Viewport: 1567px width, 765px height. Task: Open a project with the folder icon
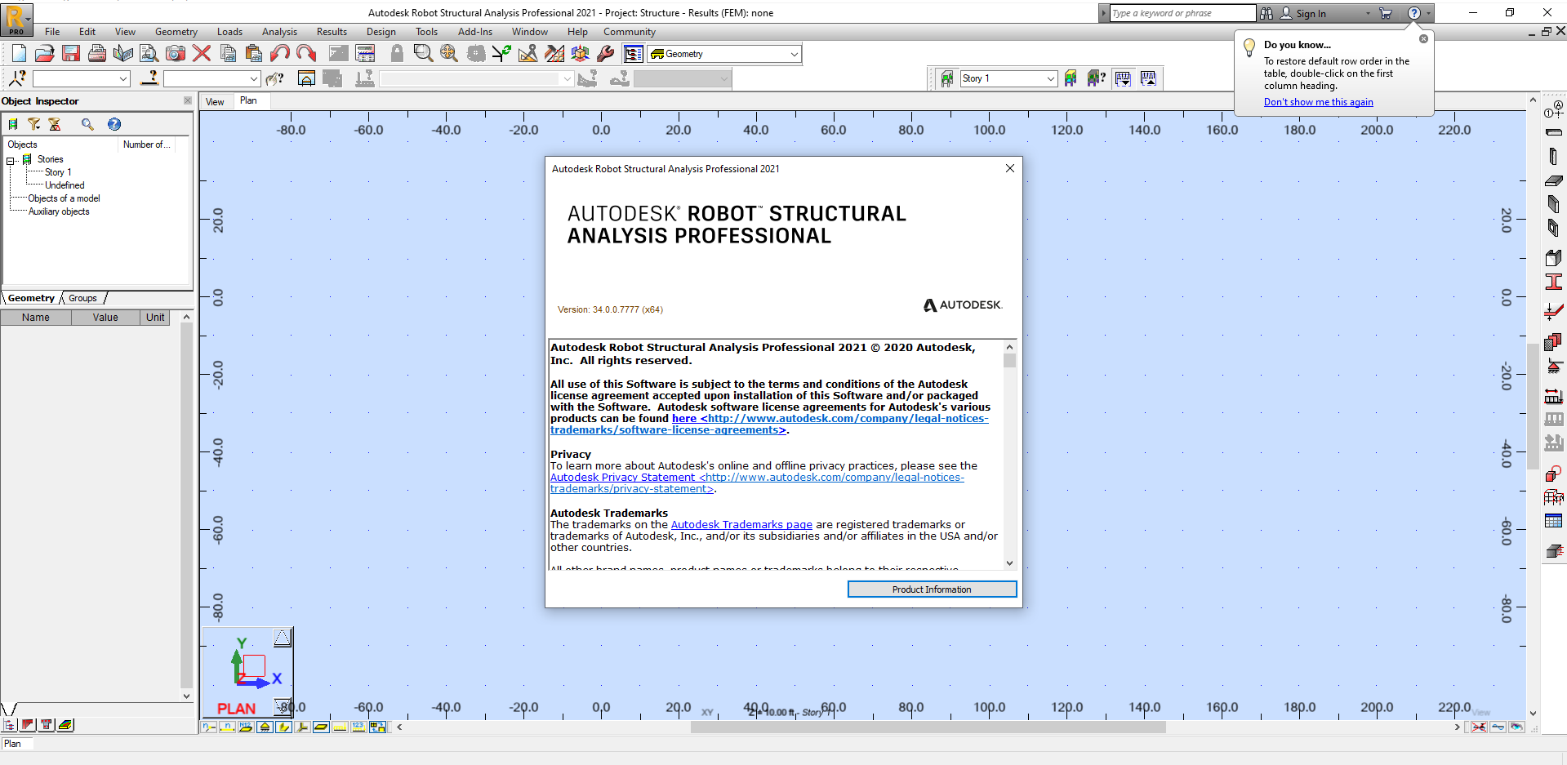(45, 54)
